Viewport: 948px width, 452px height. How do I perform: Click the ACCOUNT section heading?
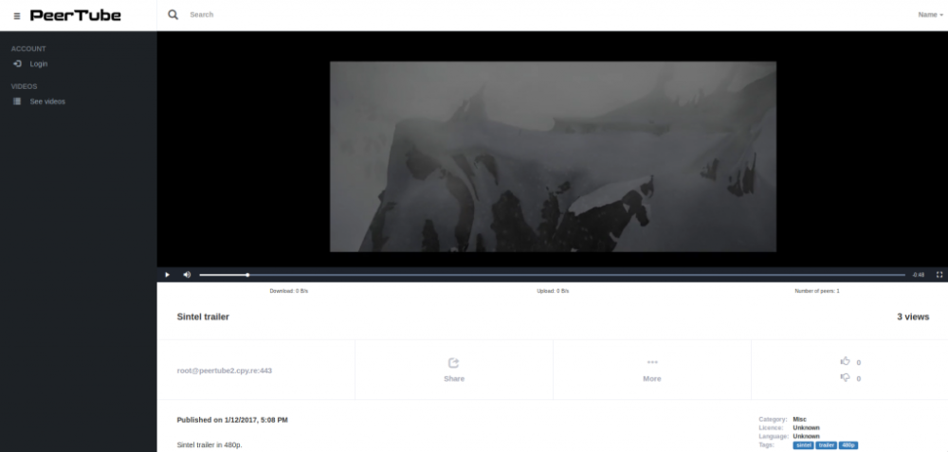point(28,49)
